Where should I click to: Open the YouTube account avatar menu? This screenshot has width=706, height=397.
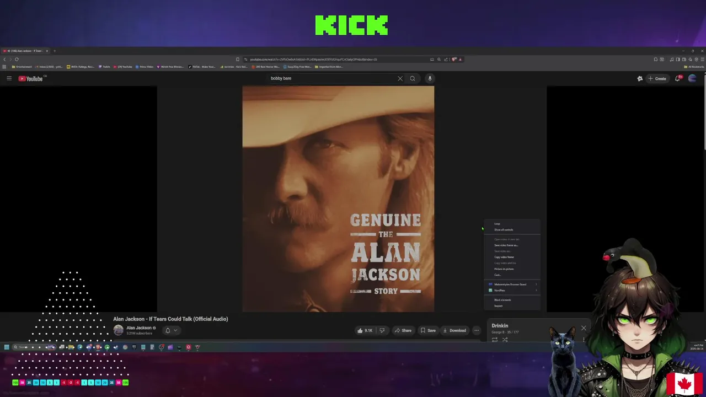click(692, 78)
